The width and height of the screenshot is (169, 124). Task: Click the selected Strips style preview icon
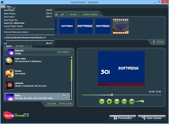[x=11, y=52]
